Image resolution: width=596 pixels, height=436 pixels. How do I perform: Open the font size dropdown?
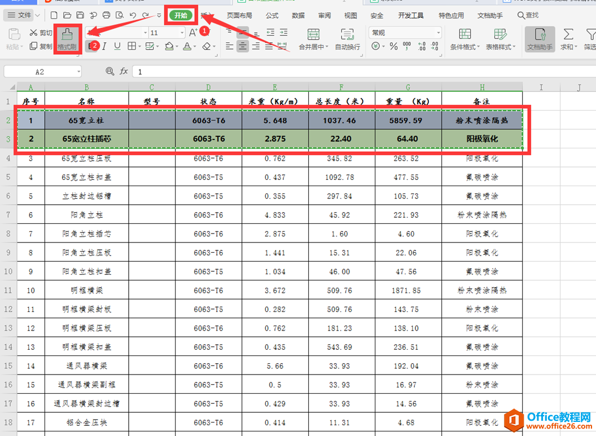[x=182, y=33]
